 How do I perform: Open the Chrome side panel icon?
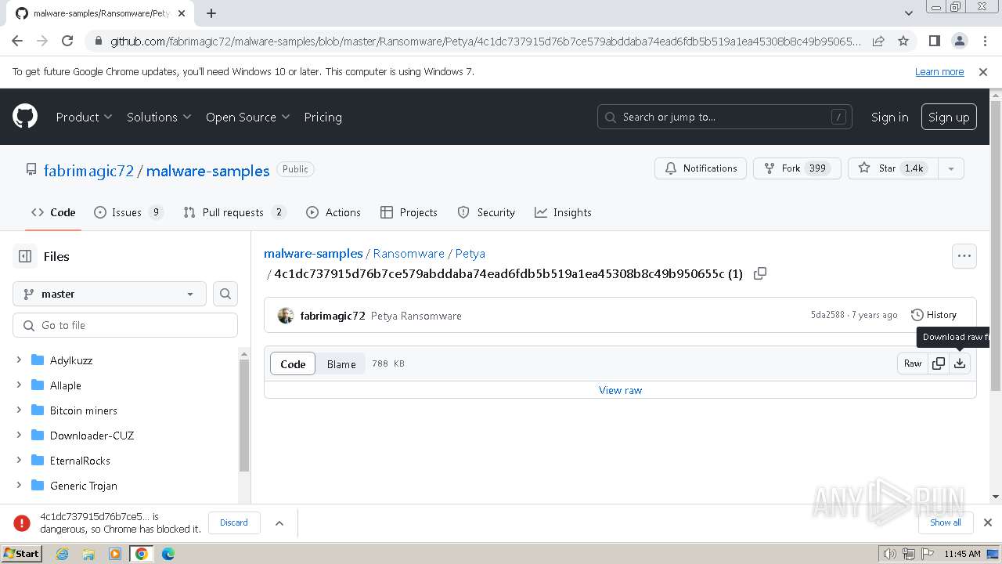click(x=934, y=41)
